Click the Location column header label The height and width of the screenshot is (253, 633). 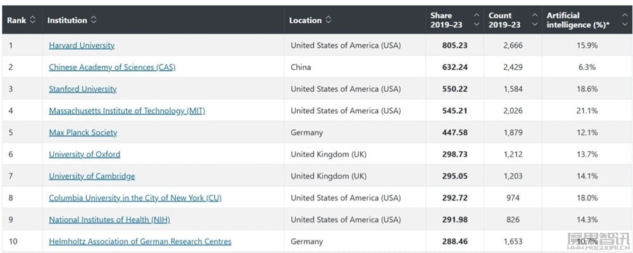tap(306, 20)
